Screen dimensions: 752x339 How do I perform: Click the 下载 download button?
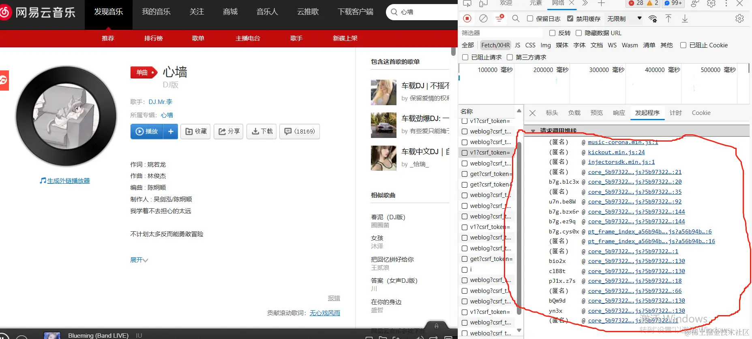tap(262, 131)
